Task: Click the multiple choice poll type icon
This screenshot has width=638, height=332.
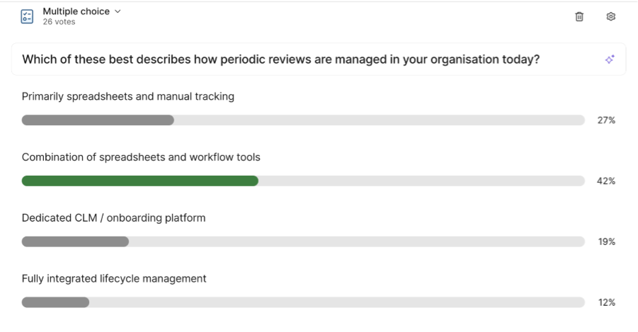Action: click(x=27, y=16)
